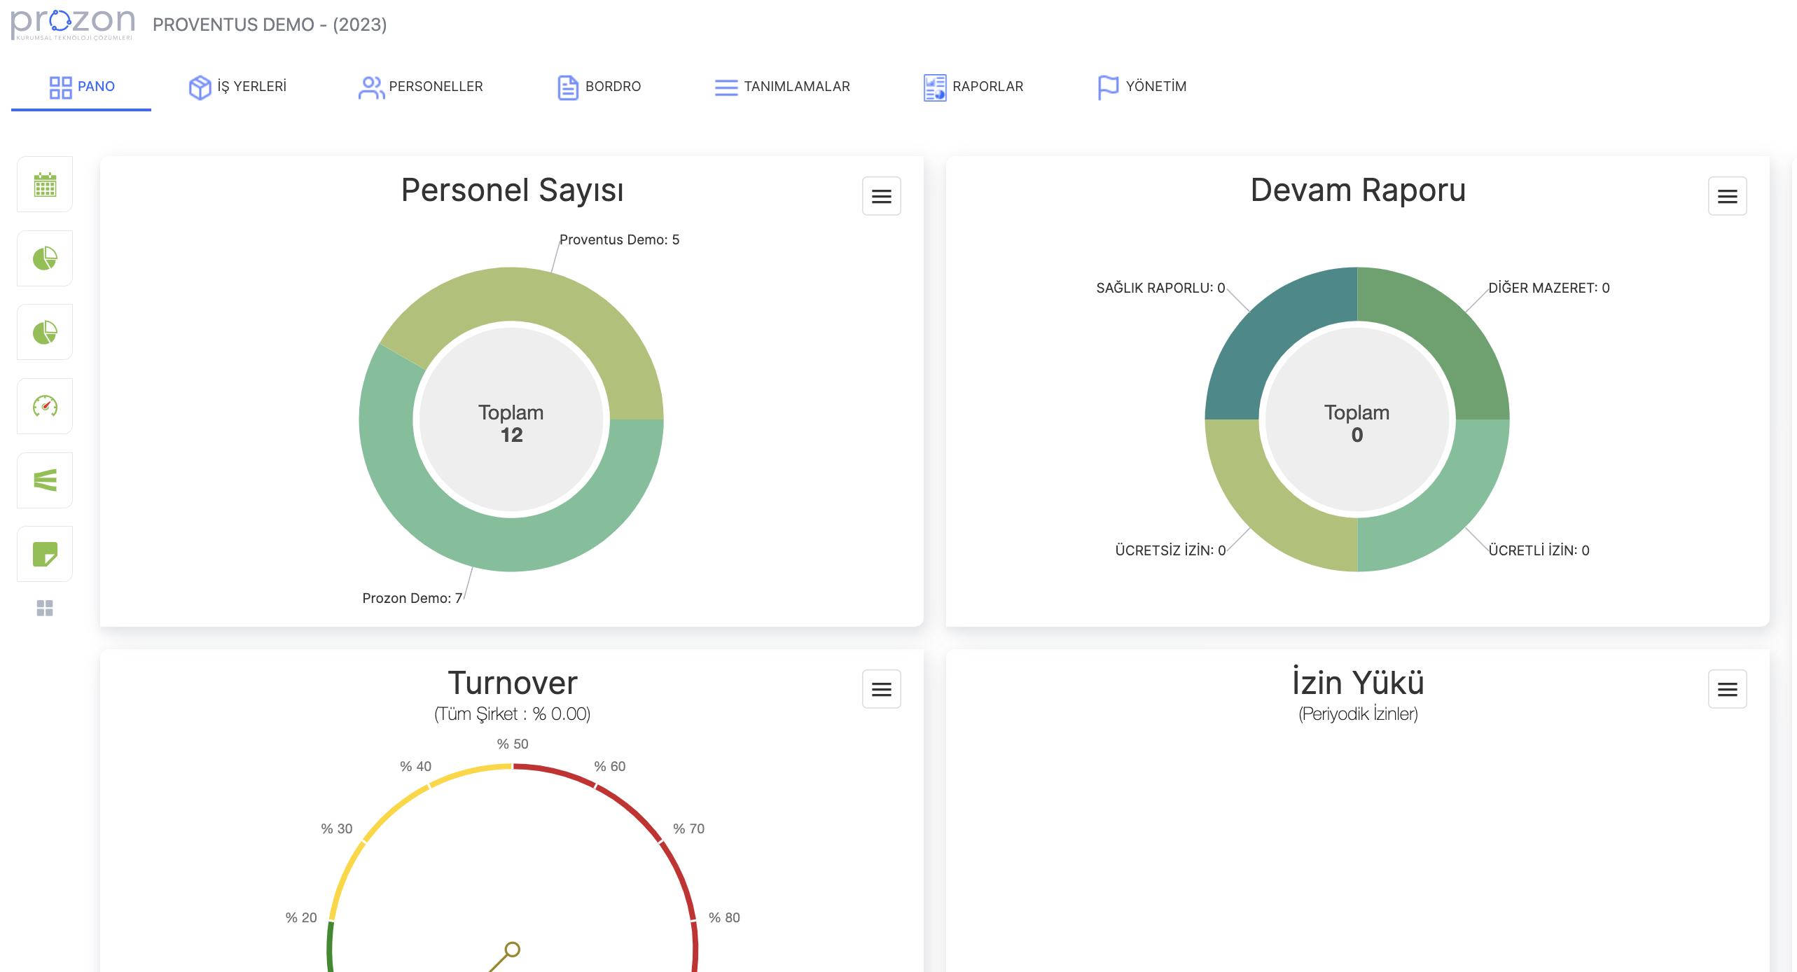Click the YÖNETİM flag icon

pos(1109,88)
